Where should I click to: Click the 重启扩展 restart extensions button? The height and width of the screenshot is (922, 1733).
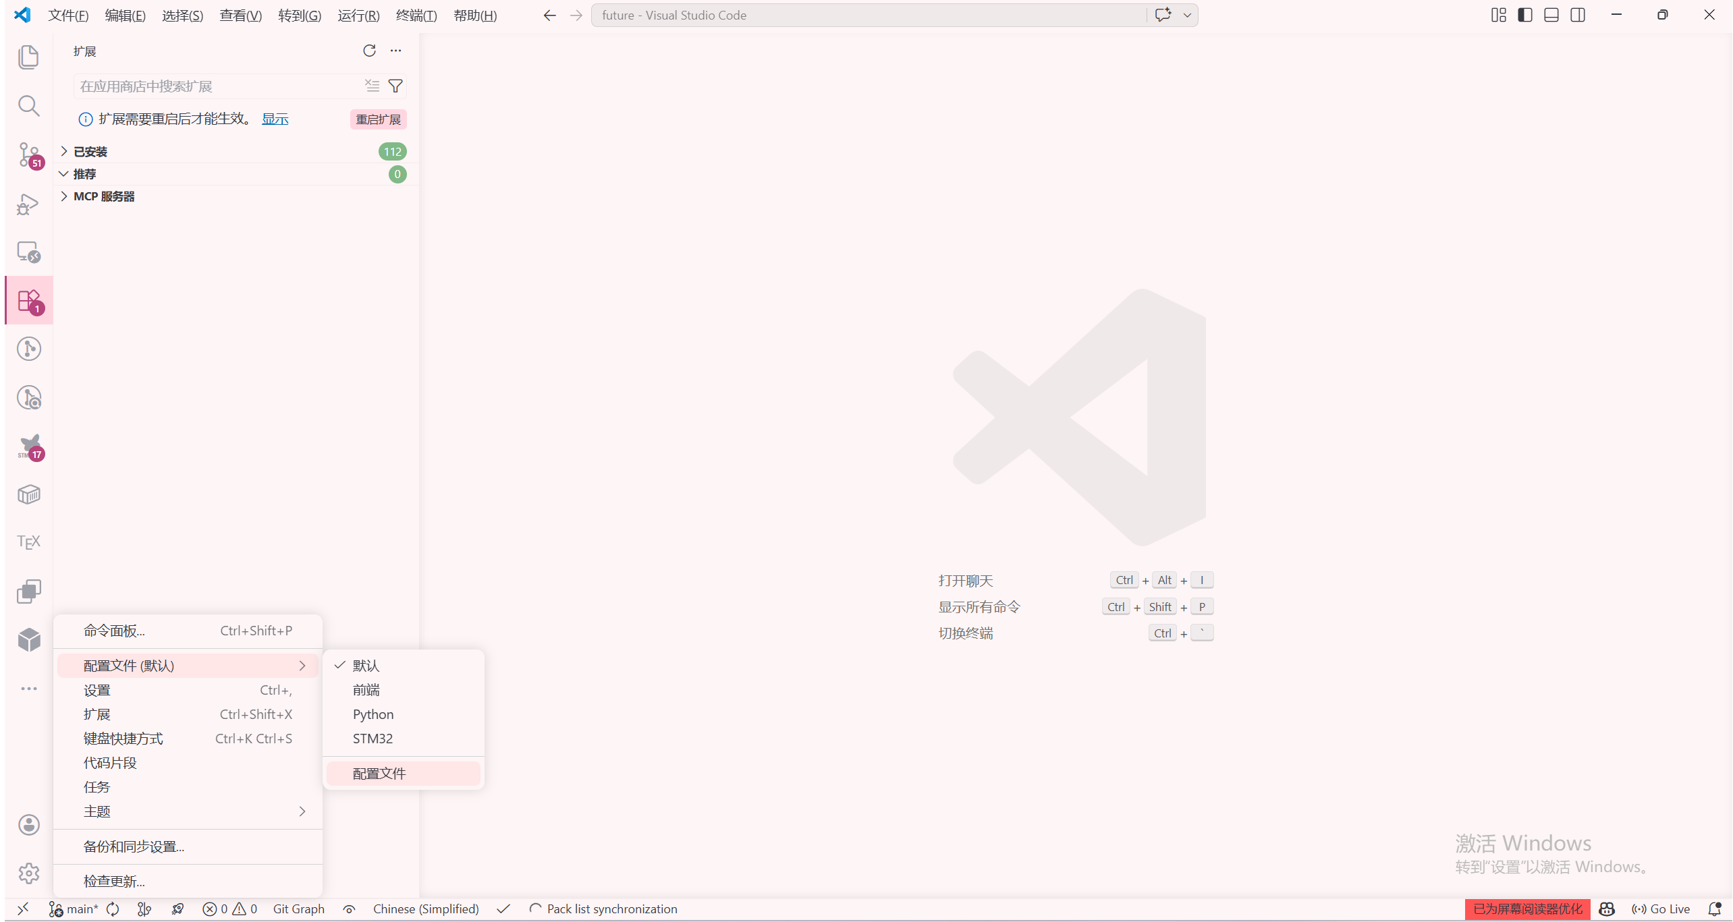click(379, 119)
